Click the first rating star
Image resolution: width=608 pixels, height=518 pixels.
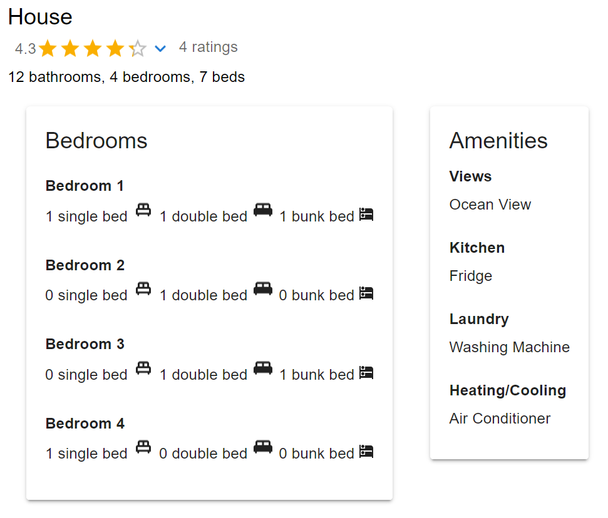point(48,48)
